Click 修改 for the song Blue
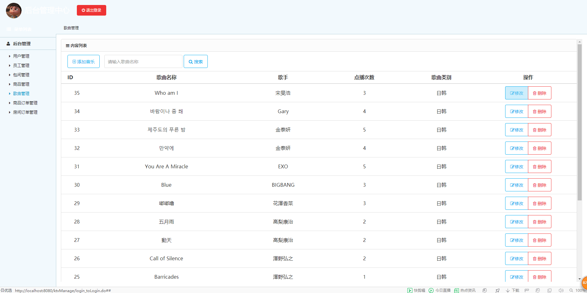This screenshot has width=587, height=293. tap(517, 185)
